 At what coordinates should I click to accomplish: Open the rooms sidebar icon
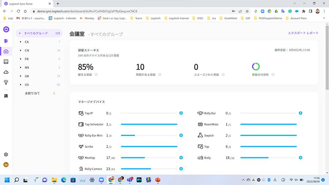[6, 41]
